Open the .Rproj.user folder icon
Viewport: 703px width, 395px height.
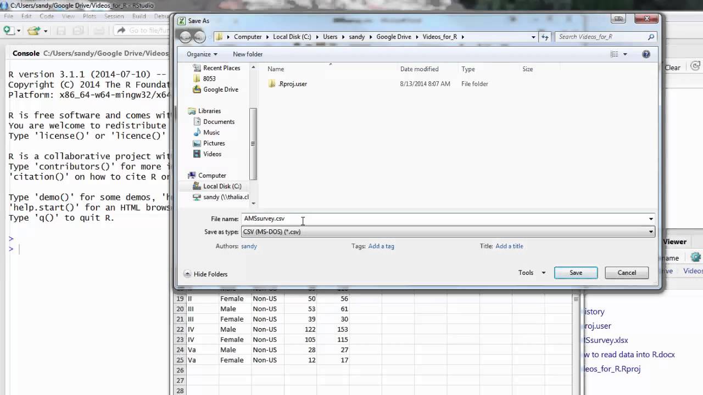[271, 84]
